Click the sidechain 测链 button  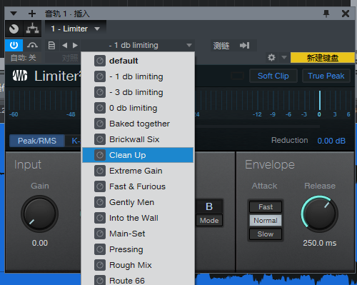(221, 46)
